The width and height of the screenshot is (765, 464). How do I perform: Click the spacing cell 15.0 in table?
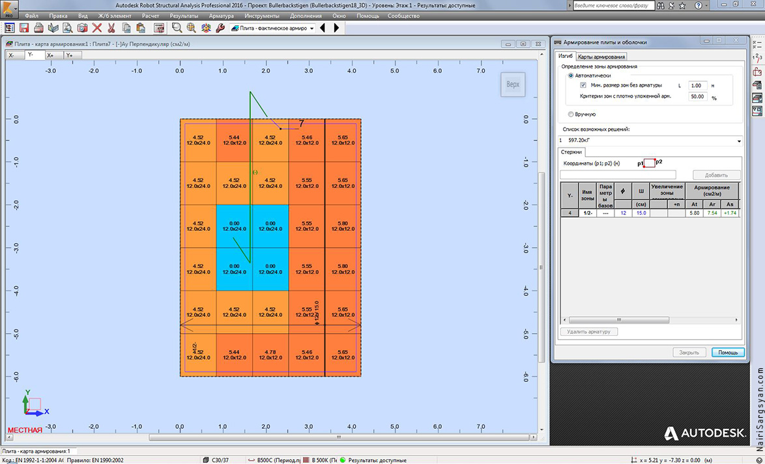tap(641, 213)
